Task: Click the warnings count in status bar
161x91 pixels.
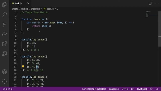Action: coord(10,89)
